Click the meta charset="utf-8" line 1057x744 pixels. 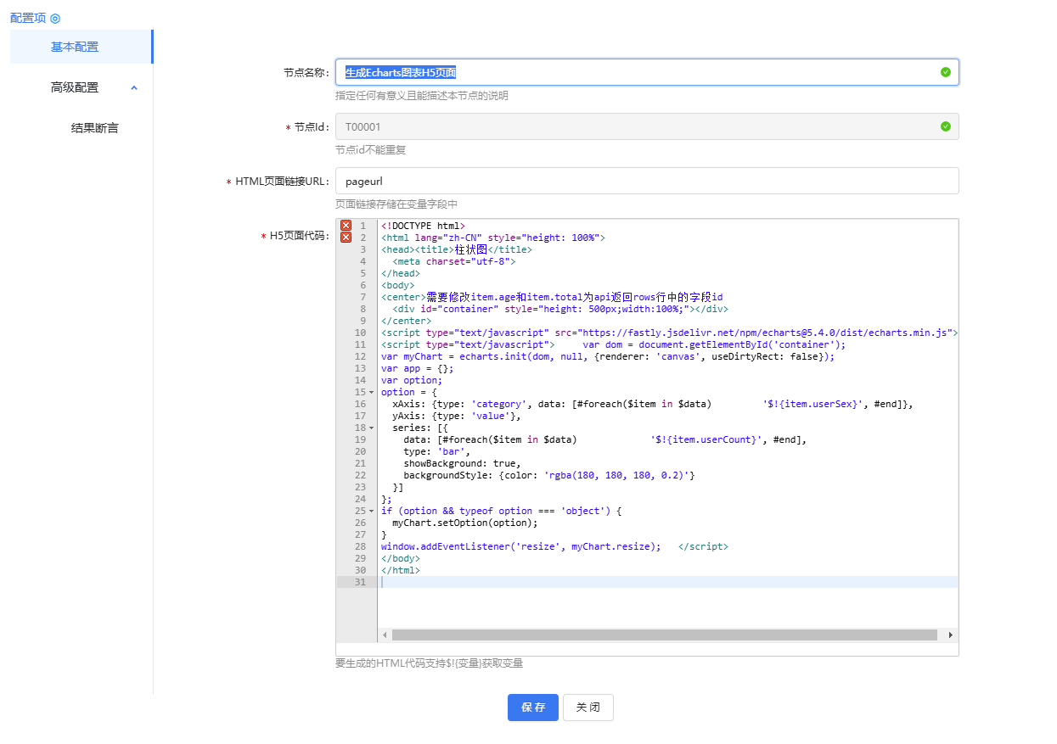point(454,261)
